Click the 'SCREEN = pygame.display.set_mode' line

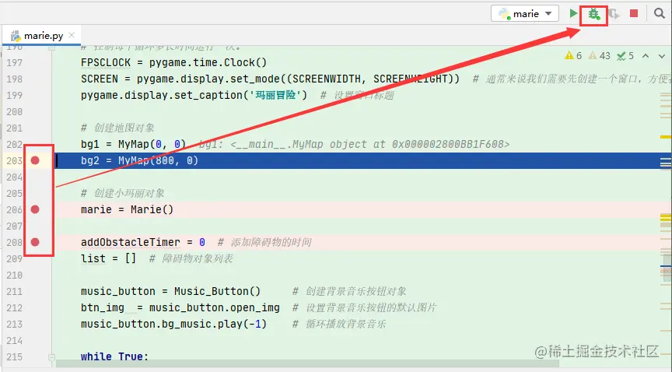(270, 79)
